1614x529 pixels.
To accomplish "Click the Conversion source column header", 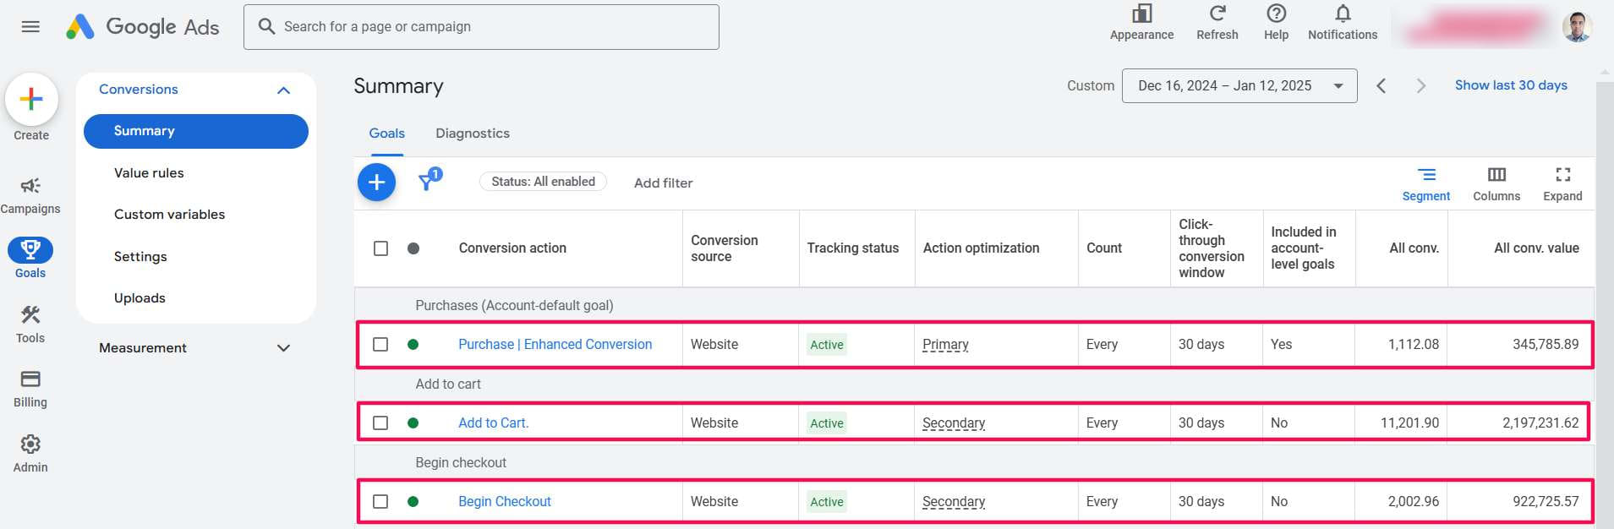I will coord(725,248).
